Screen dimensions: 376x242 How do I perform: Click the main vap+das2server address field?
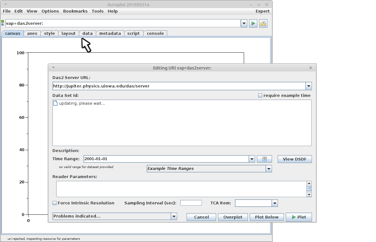123,24
